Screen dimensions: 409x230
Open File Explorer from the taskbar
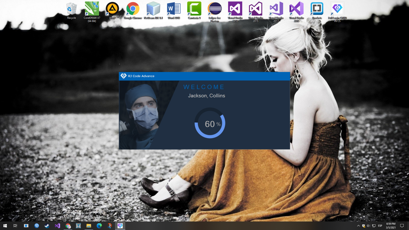pyautogui.click(x=89, y=226)
